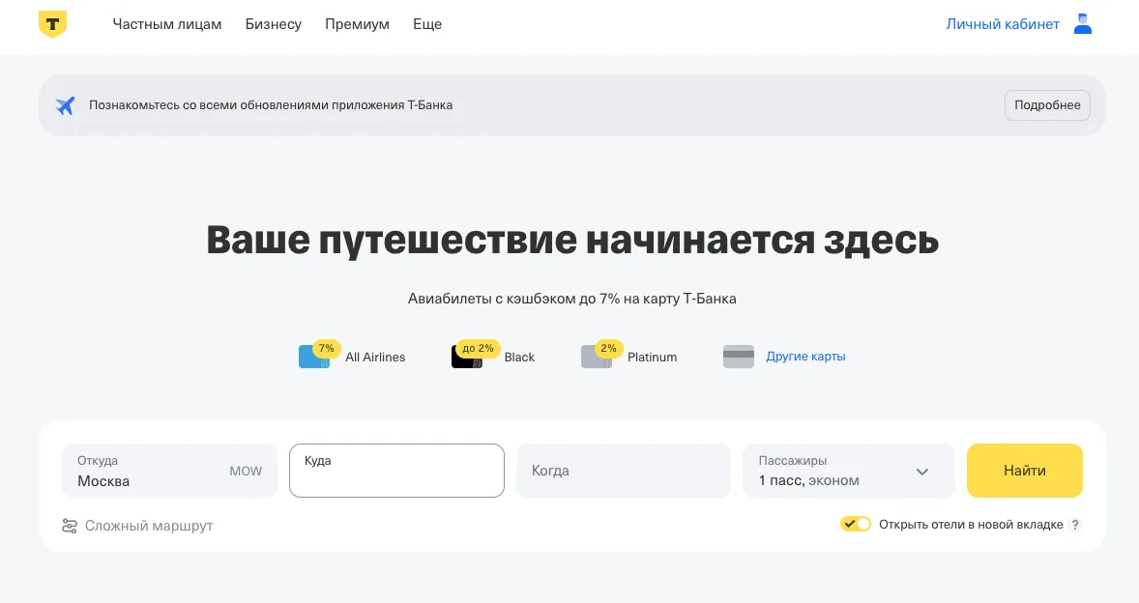
Task: Click the до 2% cashback badge
Action: (478, 348)
